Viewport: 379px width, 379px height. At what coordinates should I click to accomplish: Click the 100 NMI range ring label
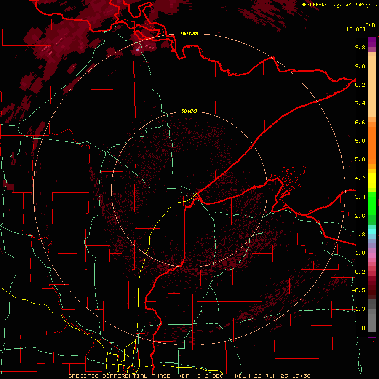point(189,33)
